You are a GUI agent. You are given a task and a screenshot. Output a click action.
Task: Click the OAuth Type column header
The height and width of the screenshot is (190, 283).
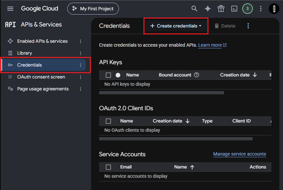click(207, 121)
